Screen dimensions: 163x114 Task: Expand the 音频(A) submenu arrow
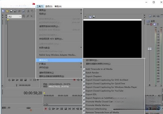81,10
